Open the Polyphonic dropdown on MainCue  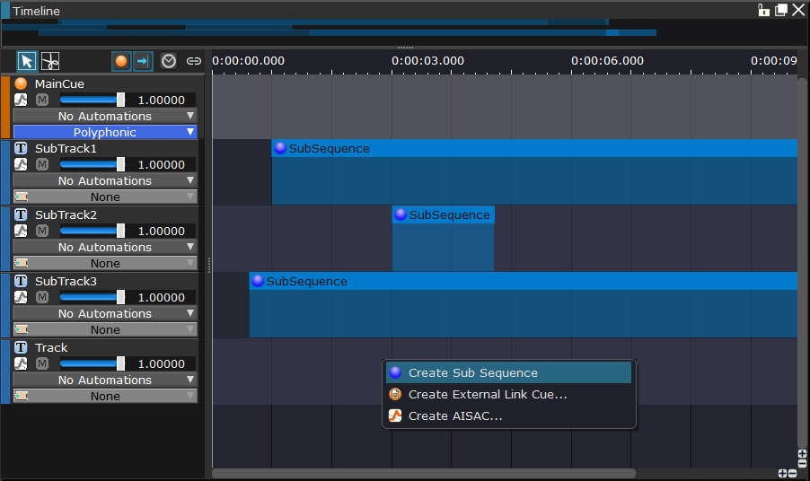pyautogui.click(x=105, y=132)
